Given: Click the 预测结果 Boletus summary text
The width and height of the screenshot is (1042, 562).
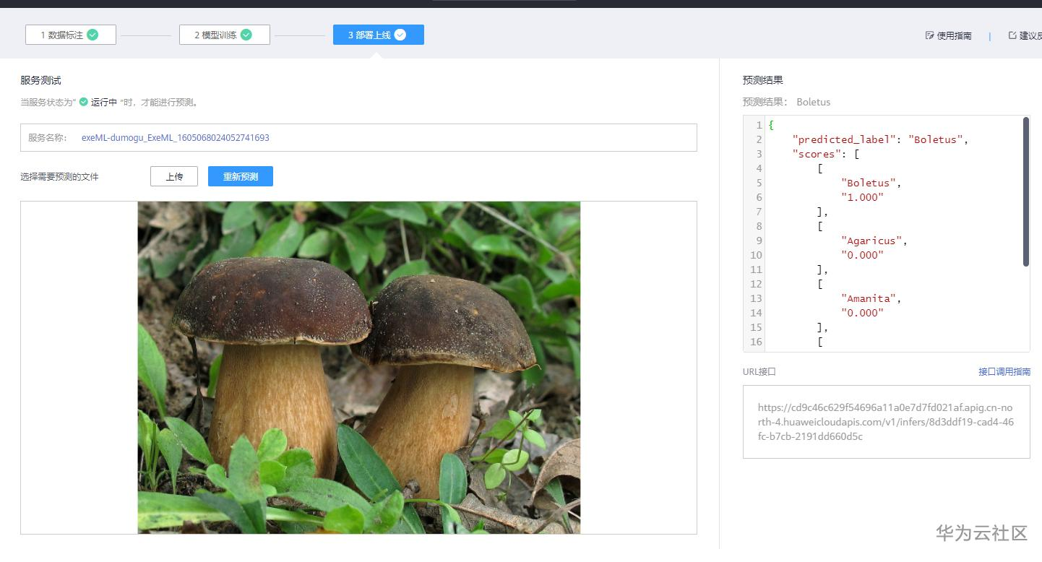Looking at the screenshot, I should coord(787,102).
